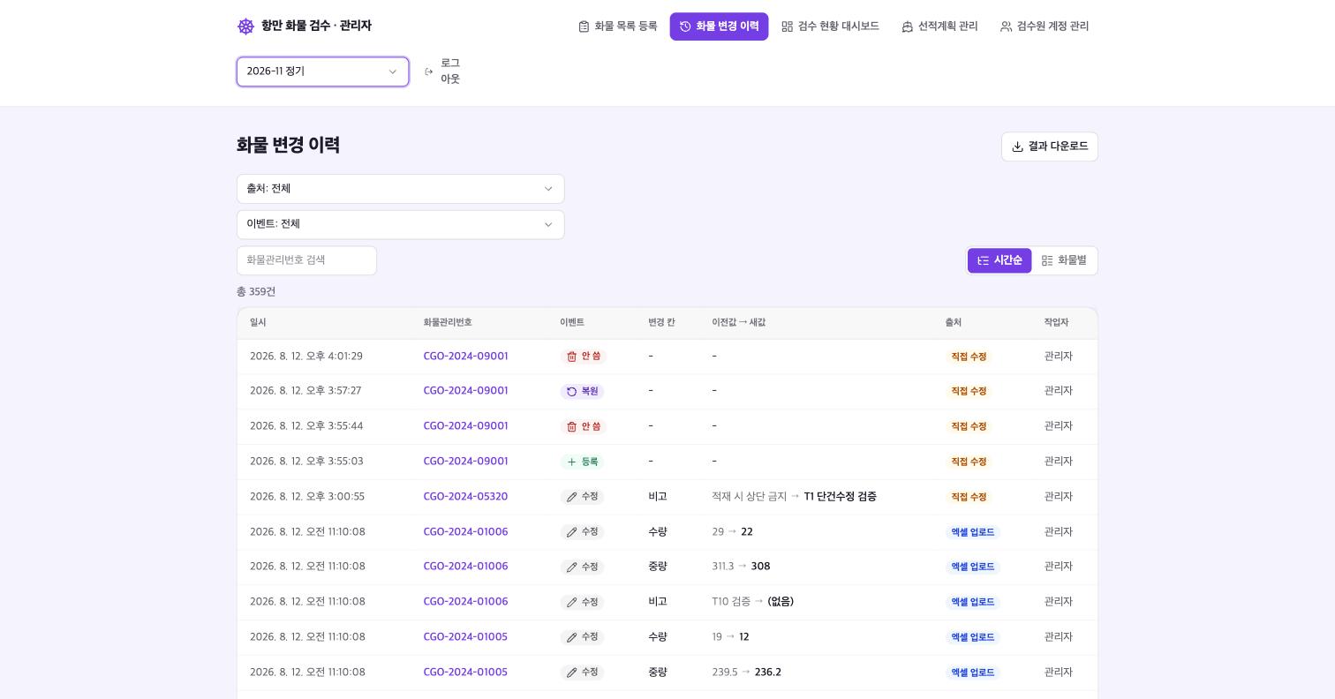Click the 311.3 → 308 value cell

pos(741,567)
